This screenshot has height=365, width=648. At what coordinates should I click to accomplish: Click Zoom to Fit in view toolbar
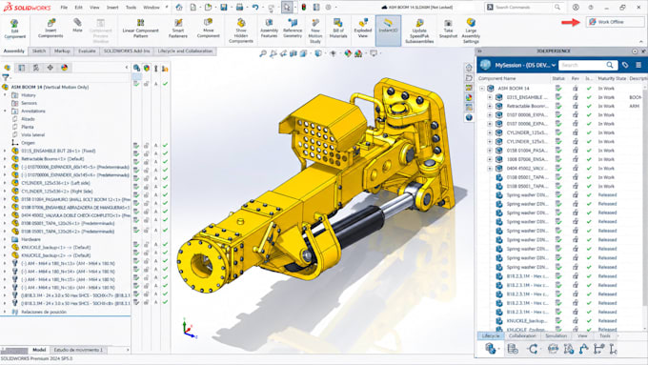point(263,53)
